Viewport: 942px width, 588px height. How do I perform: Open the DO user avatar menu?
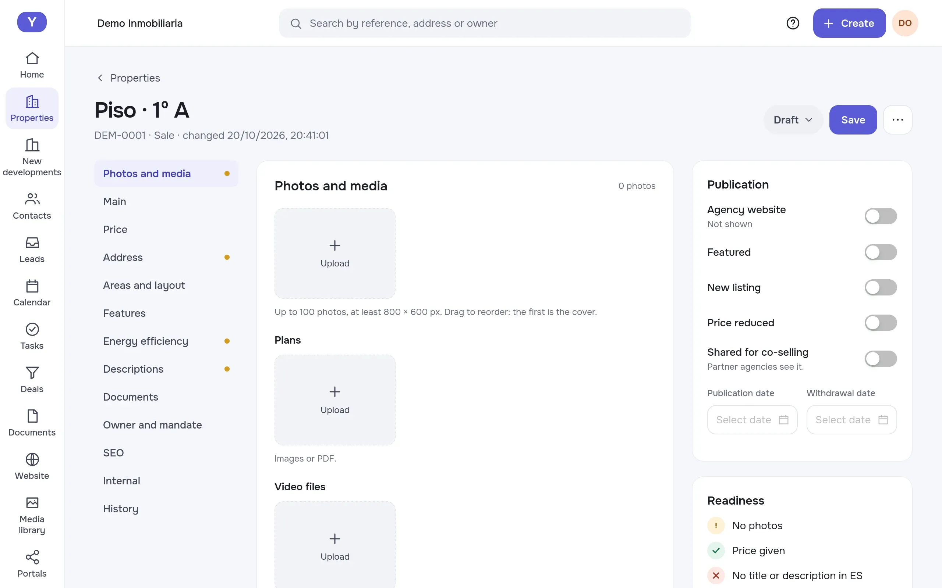[x=905, y=23]
